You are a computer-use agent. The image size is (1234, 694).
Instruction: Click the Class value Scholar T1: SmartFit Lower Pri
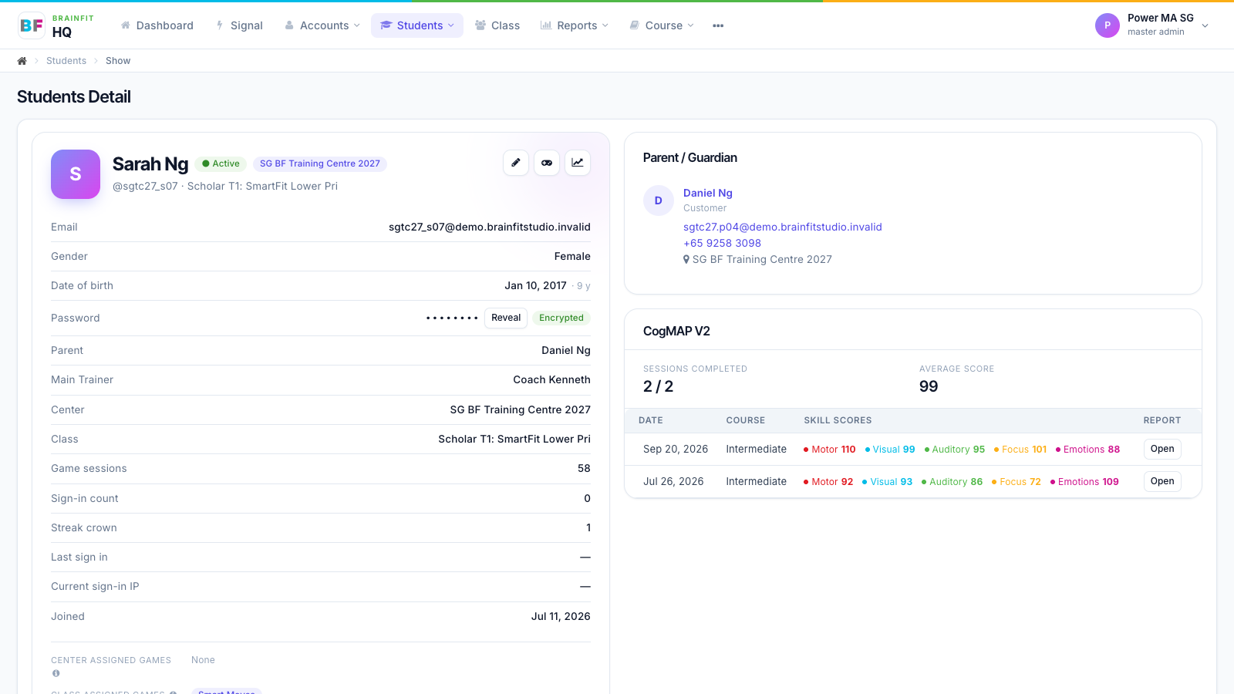pyautogui.click(x=514, y=439)
